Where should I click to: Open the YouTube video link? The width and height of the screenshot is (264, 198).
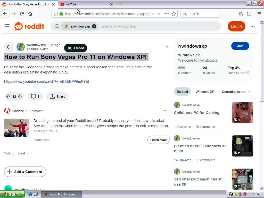coord(47,81)
